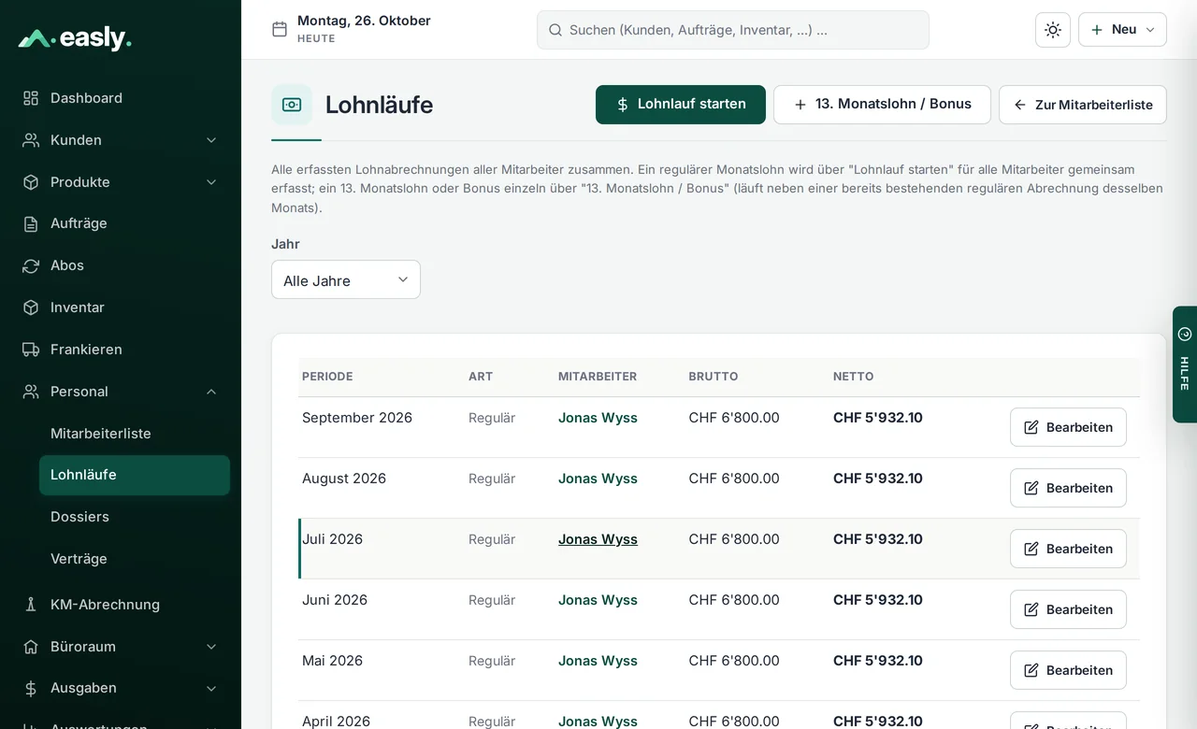Click the Inventar box icon
Screen dimensions: 1197x729
(x=31, y=307)
